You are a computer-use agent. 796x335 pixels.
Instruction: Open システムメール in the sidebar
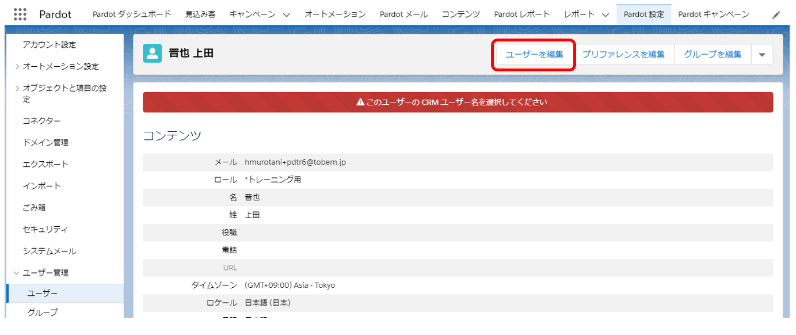[x=49, y=252]
